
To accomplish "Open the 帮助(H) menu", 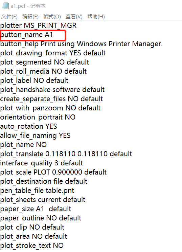I will [96, 16].
